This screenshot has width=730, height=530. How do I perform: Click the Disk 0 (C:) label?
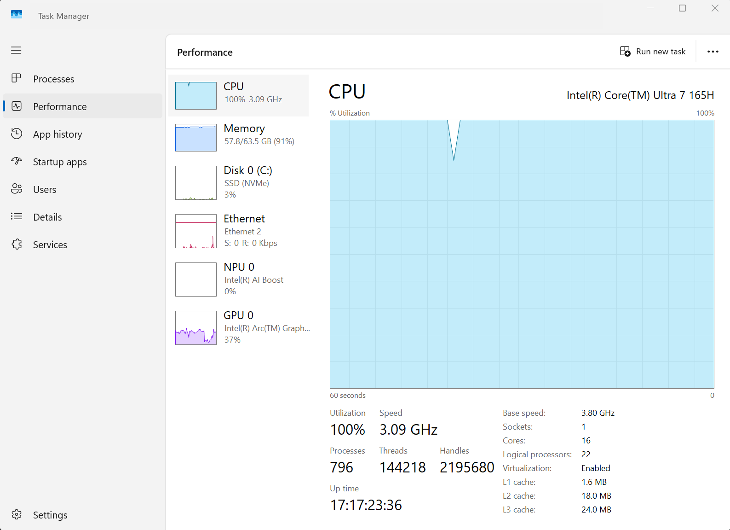248,170
